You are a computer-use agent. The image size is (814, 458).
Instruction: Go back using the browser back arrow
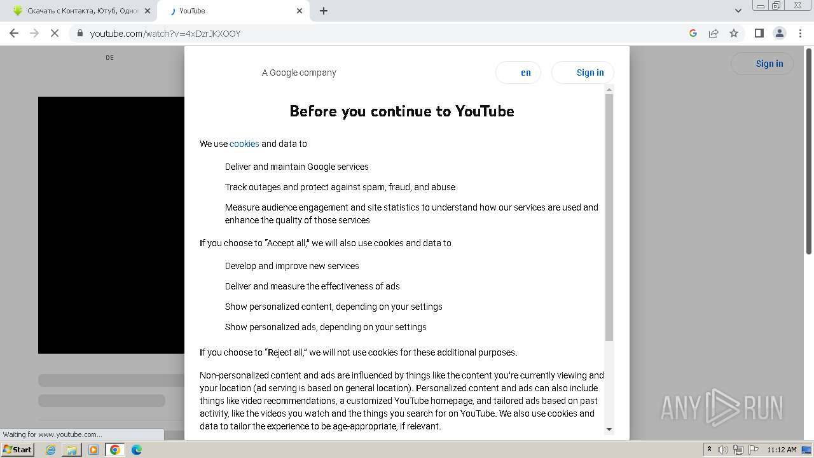pos(14,33)
